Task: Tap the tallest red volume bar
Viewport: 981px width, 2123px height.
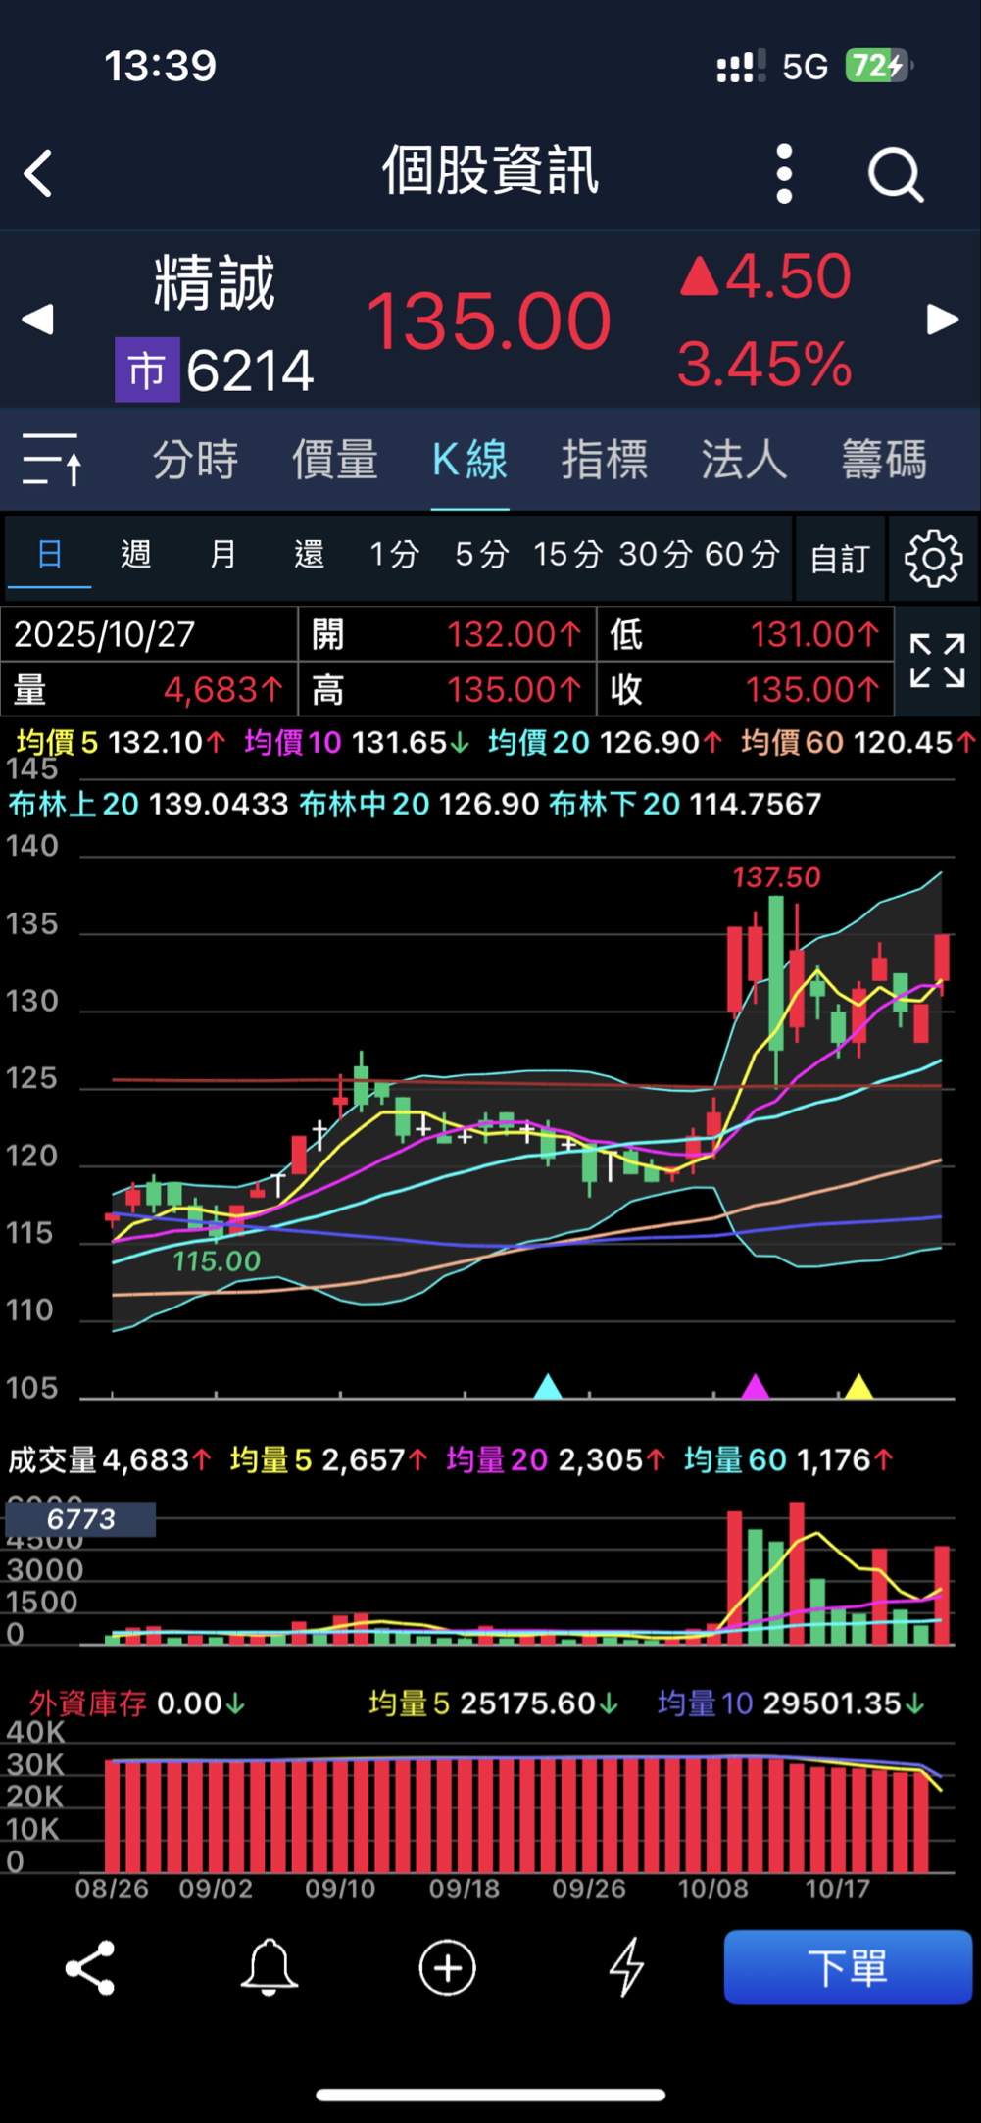Action: [797, 1573]
